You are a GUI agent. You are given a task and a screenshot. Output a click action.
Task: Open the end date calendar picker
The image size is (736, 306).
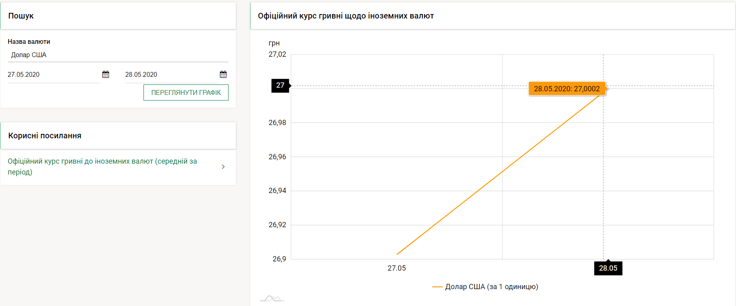[223, 74]
